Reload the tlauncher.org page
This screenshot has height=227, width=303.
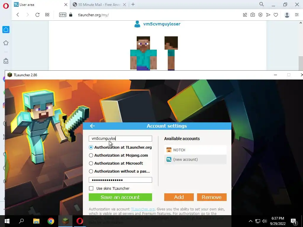[x=37, y=15]
